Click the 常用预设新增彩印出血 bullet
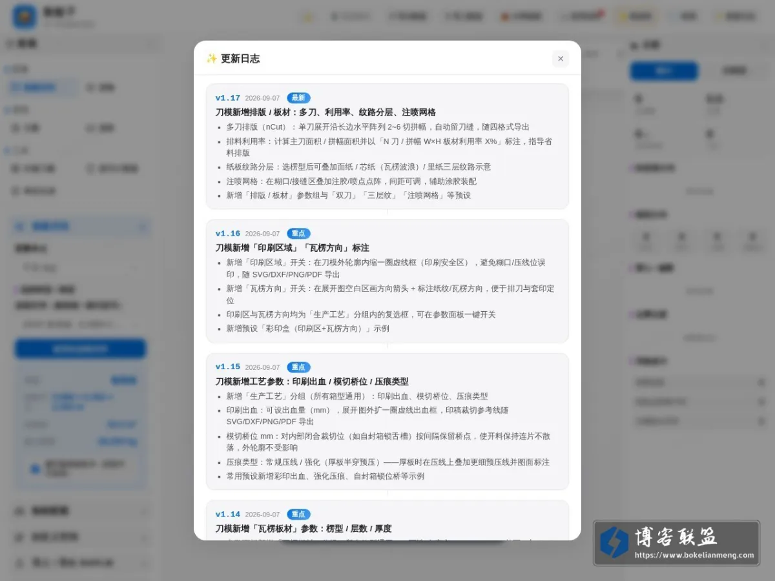This screenshot has height=581, width=775. click(325, 476)
